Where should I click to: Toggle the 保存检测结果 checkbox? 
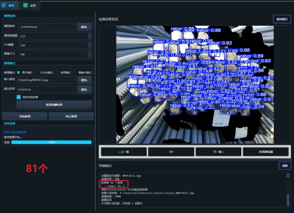click(18, 98)
